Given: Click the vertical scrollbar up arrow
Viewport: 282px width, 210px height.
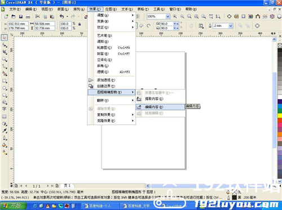Looking at the screenshot, I should coord(274,39).
